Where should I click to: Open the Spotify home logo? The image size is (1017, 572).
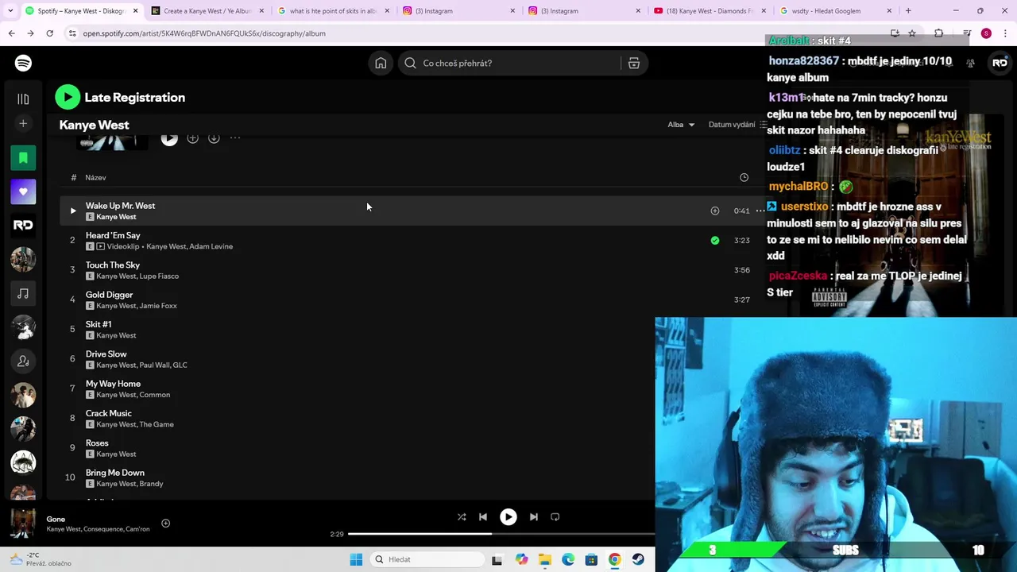[23, 63]
